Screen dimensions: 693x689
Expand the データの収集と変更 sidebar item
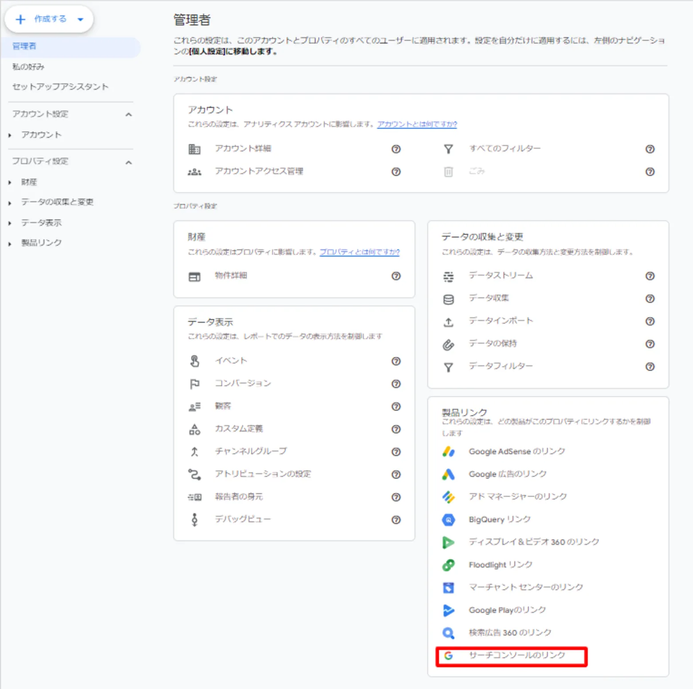coord(10,203)
